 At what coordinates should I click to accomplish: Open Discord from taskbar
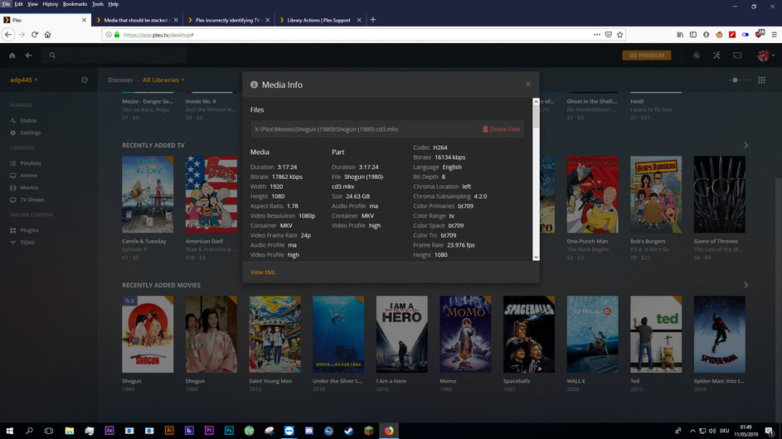coord(308,431)
